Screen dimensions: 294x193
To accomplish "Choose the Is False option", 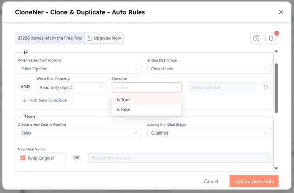I will (x=146, y=109).
